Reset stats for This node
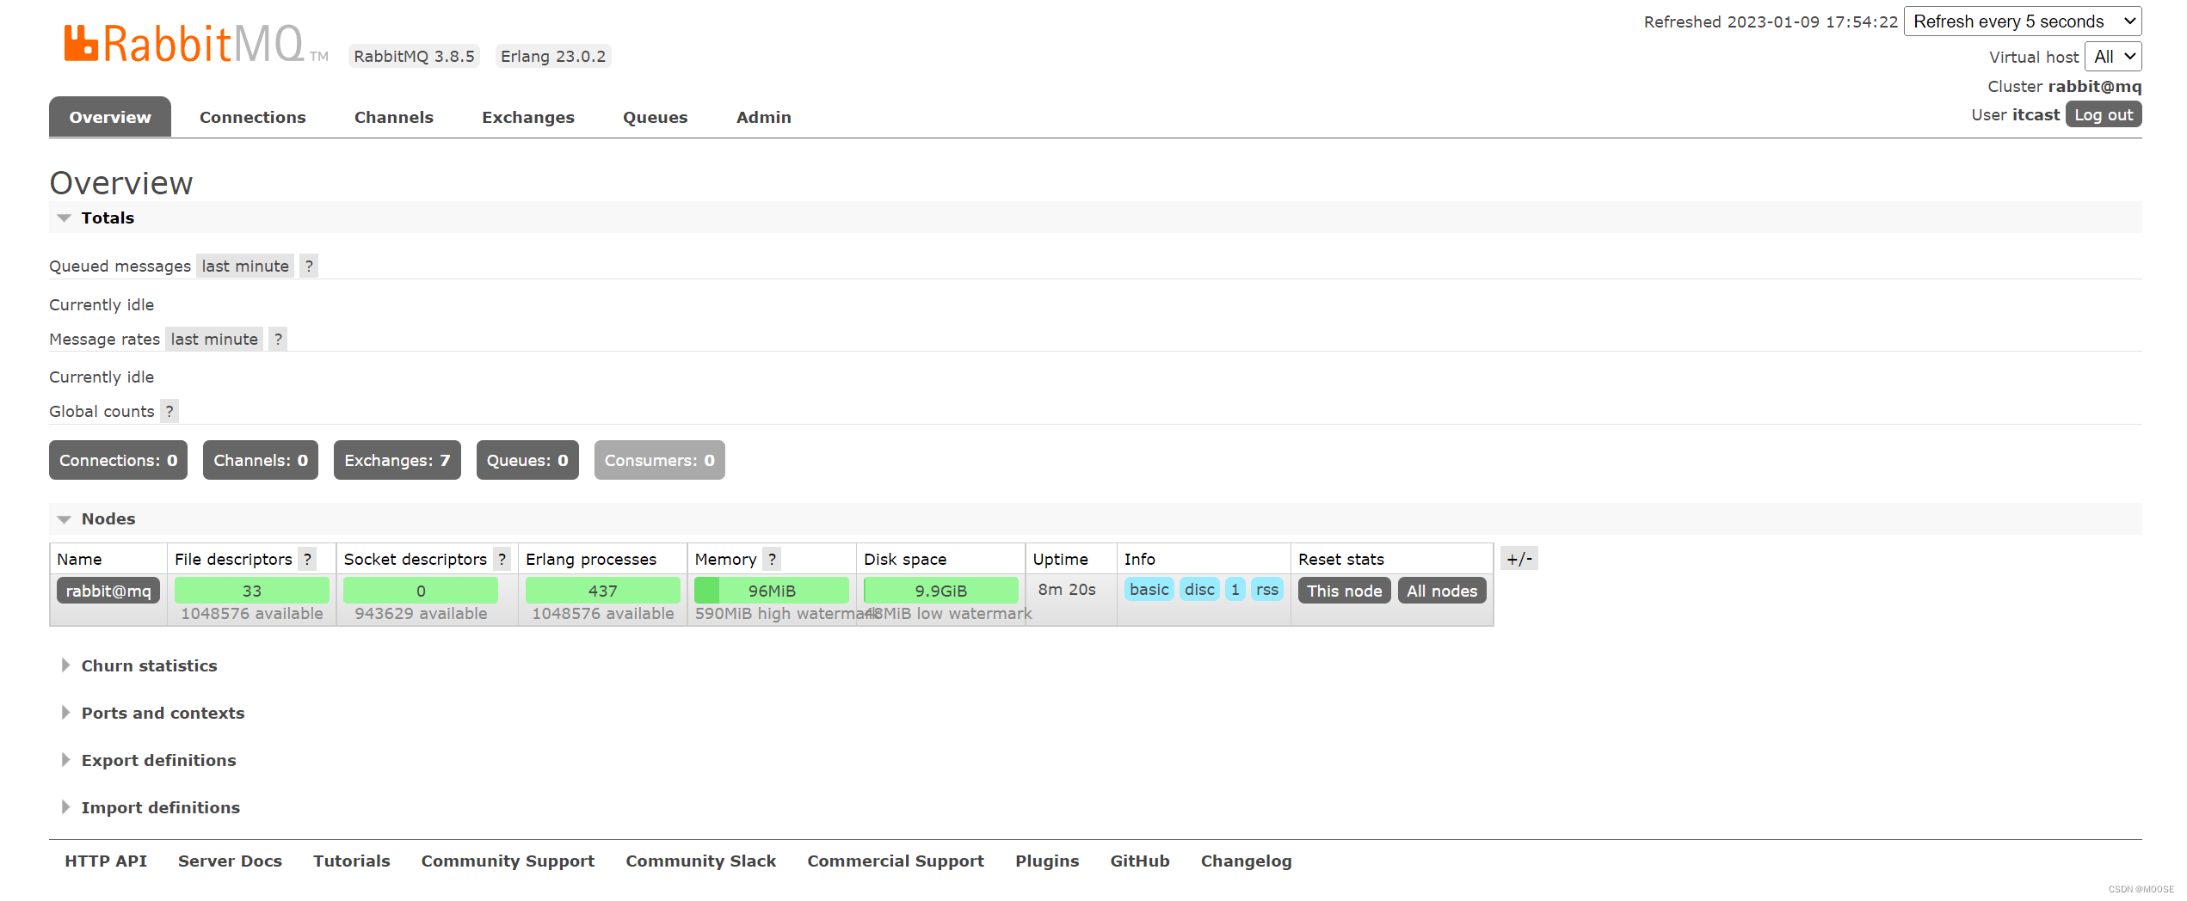The width and height of the screenshot is (2187, 901). (1345, 591)
